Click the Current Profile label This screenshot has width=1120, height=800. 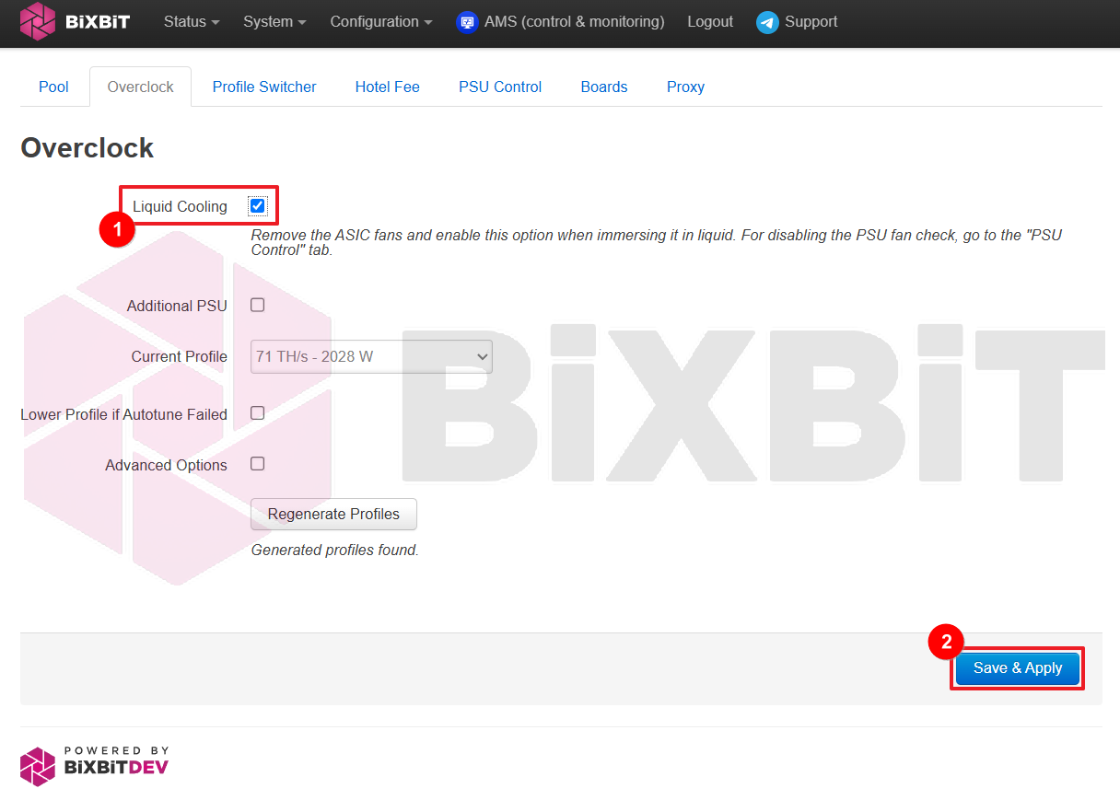[179, 356]
